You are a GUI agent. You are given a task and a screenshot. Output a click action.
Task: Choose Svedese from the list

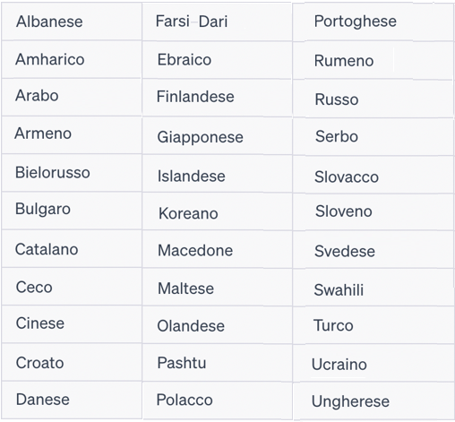coord(373,250)
